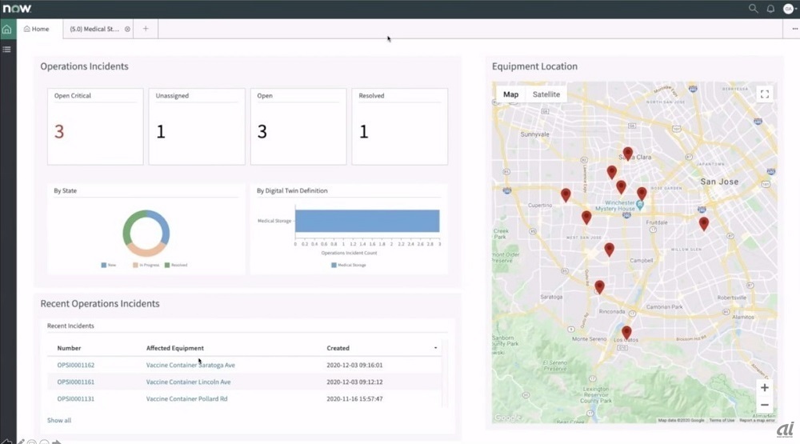800x444 pixels.
Task: Open the Created column sort dropdown arrow
Action: click(435, 349)
